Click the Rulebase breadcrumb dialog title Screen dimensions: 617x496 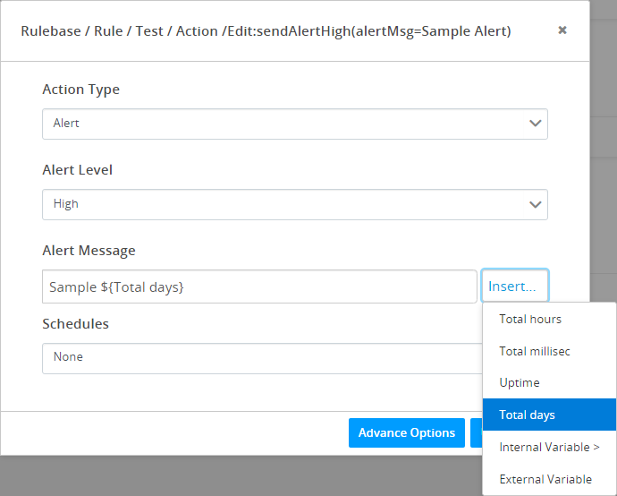266,31
